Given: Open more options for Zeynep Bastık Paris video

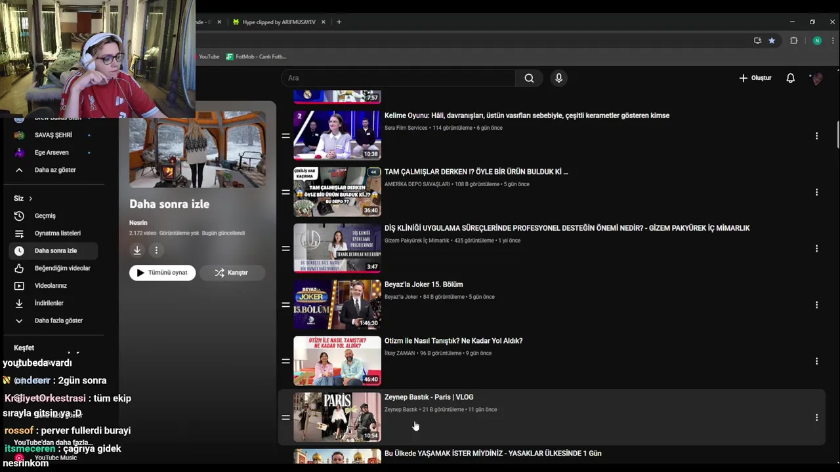Looking at the screenshot, I should click(x=816, y=418).
